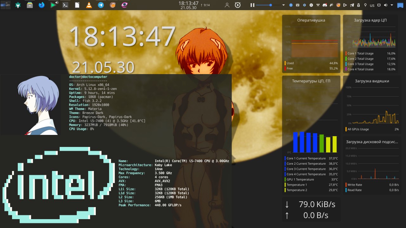The height and width of the screenshot is (228, 406).
Task: Click the download speed 79.0 KiB/s
Action: (x=317, y=204)
